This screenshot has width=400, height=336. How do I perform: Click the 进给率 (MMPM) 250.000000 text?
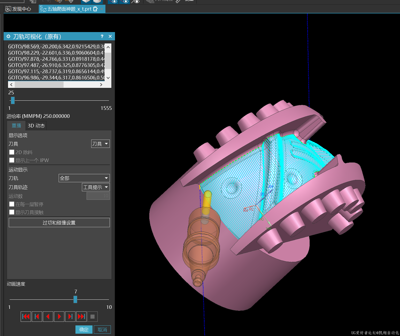click(38, 116)
